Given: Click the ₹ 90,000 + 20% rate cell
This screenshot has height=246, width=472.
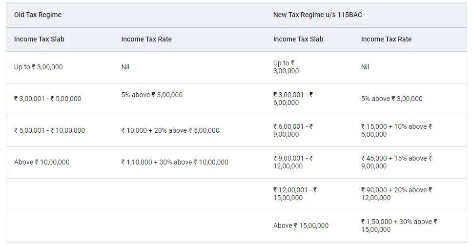Looking at the screenshot, I should [x=396, y=194].
